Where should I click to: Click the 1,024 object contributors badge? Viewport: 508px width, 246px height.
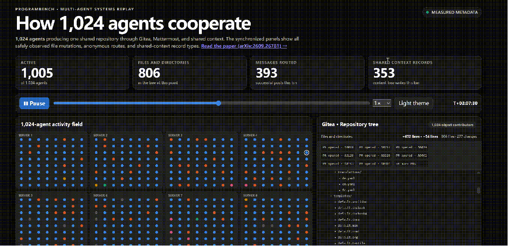[452, 125]
